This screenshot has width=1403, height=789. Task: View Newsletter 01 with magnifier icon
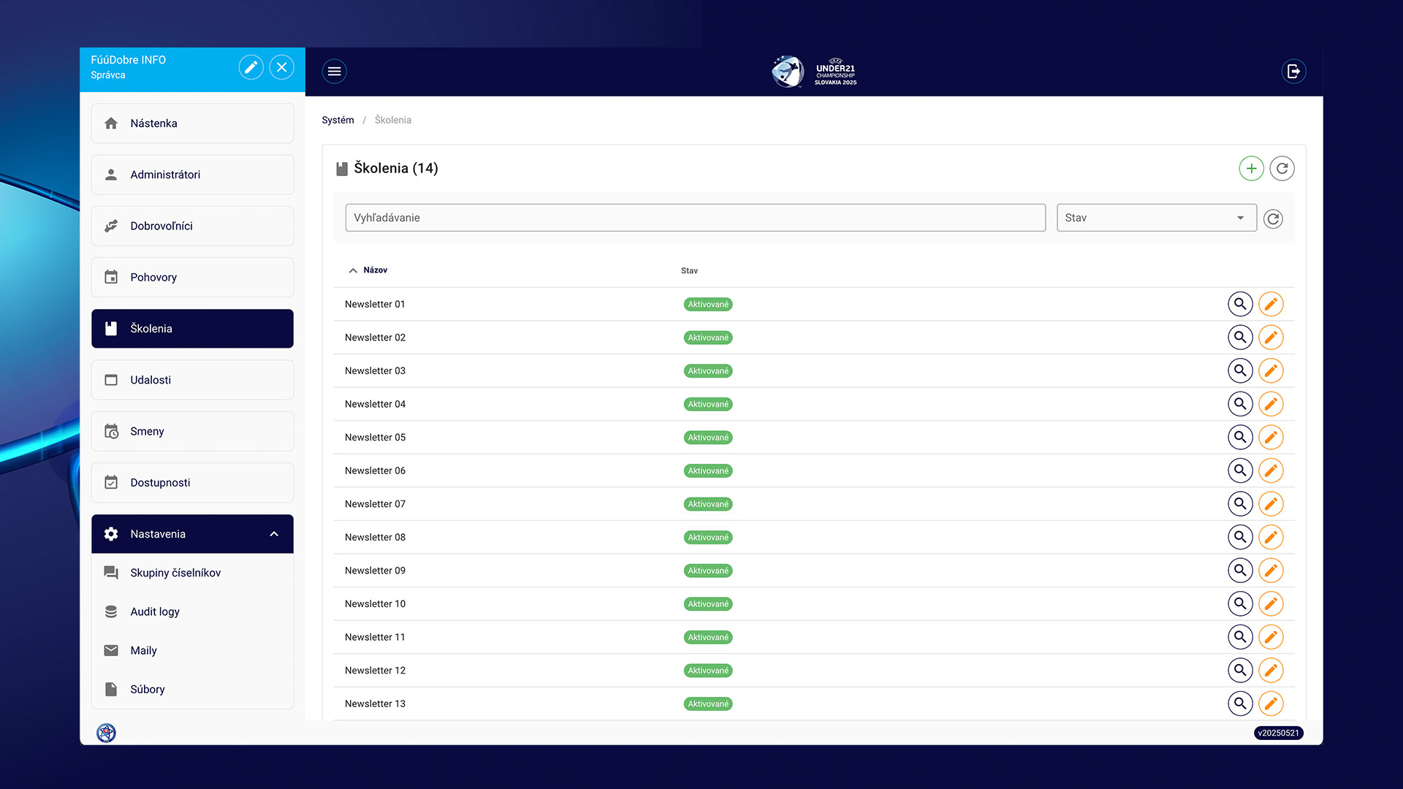1240,304
